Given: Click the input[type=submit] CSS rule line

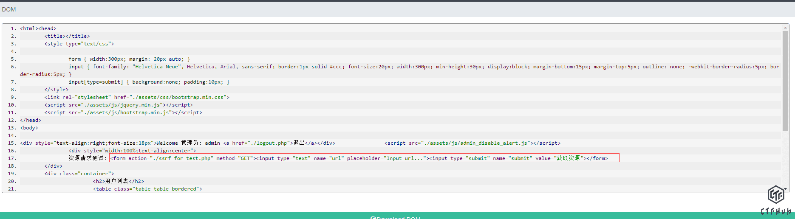Looking at the screenshot, I should [149, 82].
